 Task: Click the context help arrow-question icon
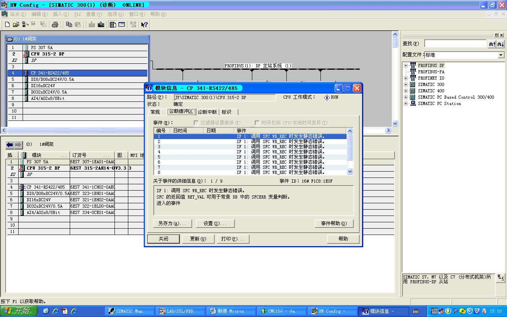[144, 25]
